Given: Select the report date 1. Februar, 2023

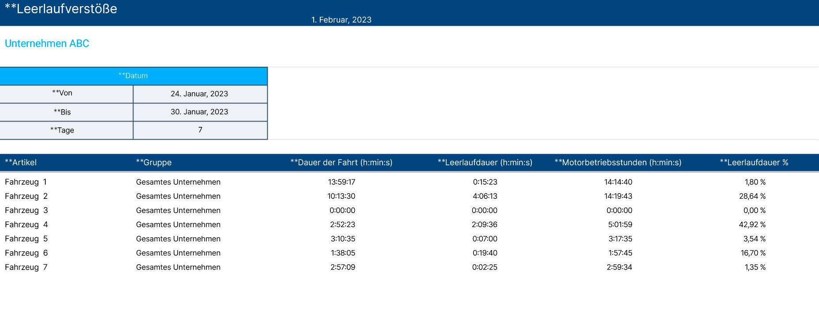Looking at the screenshot, I should coord(341,20).
